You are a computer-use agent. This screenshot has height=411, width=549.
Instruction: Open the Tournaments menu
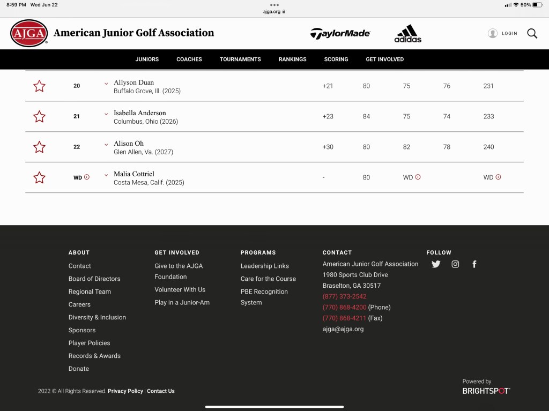point(240,59)
